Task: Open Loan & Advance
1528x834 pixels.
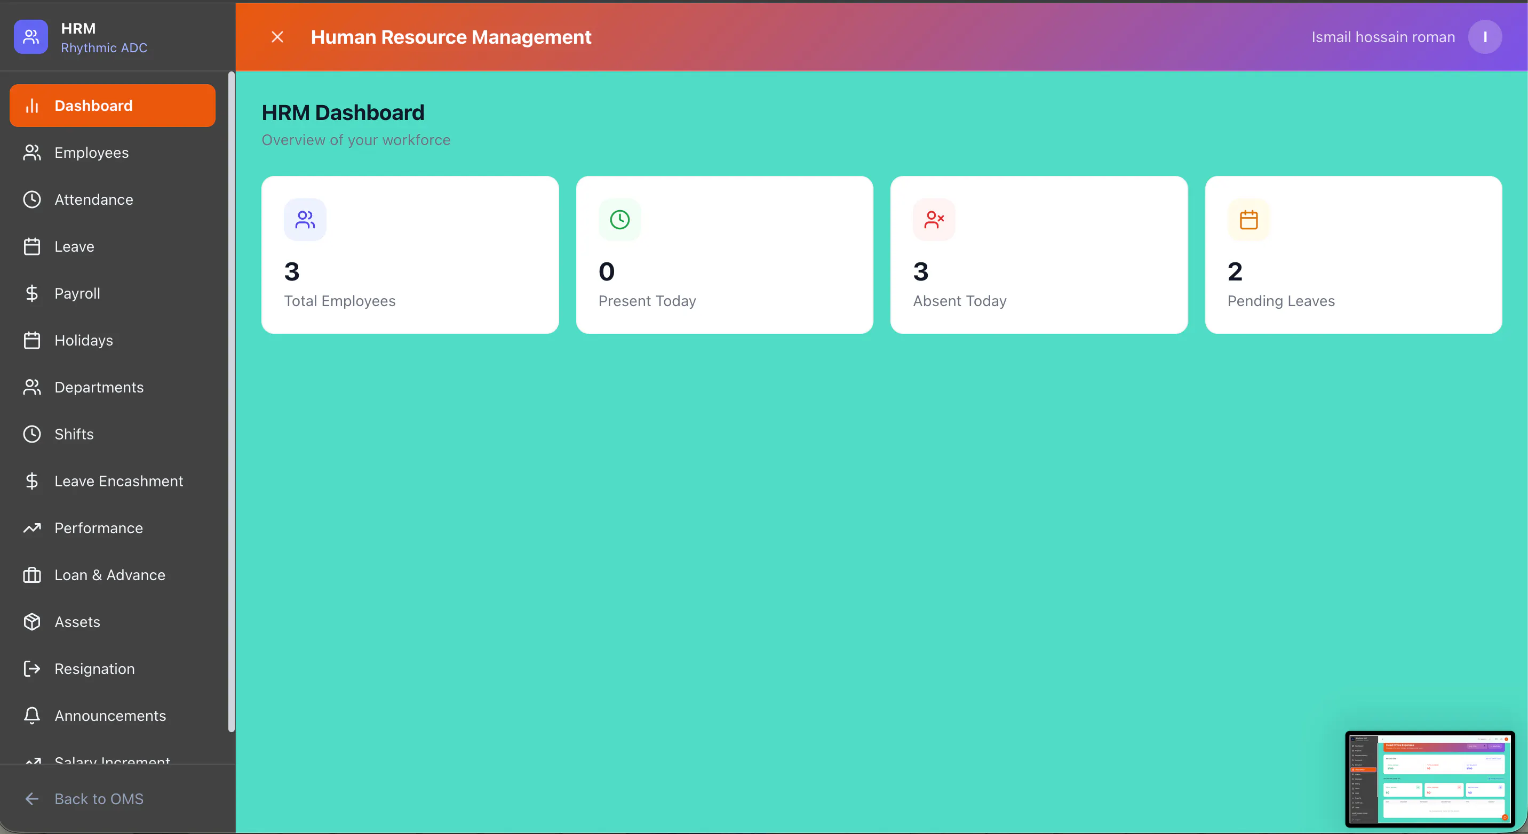Action: point(112,574)
